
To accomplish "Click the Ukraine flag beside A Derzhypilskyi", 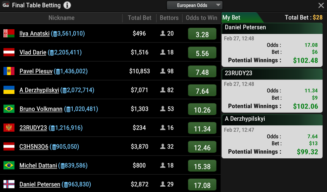I will (x=9, y=90).
